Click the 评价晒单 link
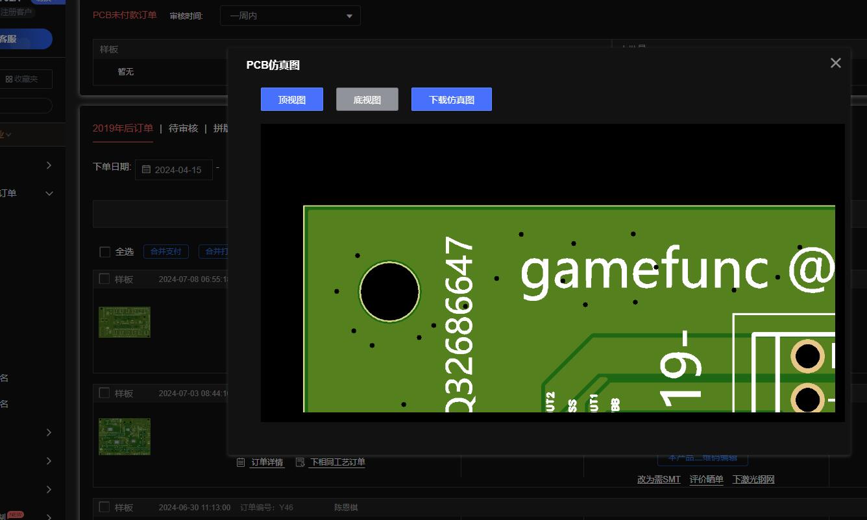867x520 pixels. point(706,480)
